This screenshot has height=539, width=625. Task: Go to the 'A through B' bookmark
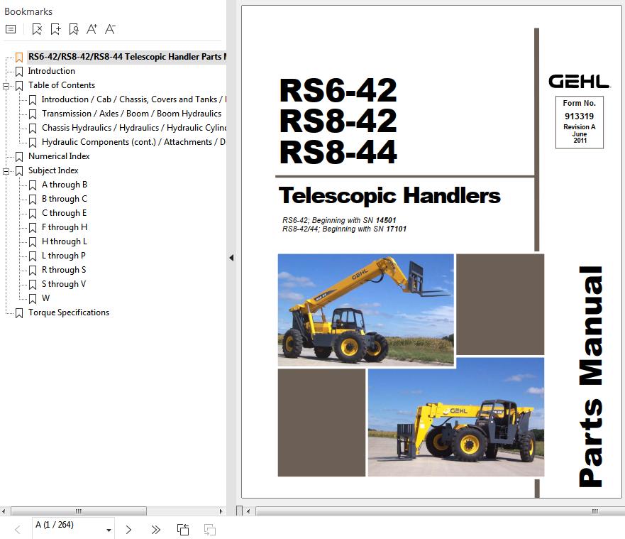tap(64, 185)
